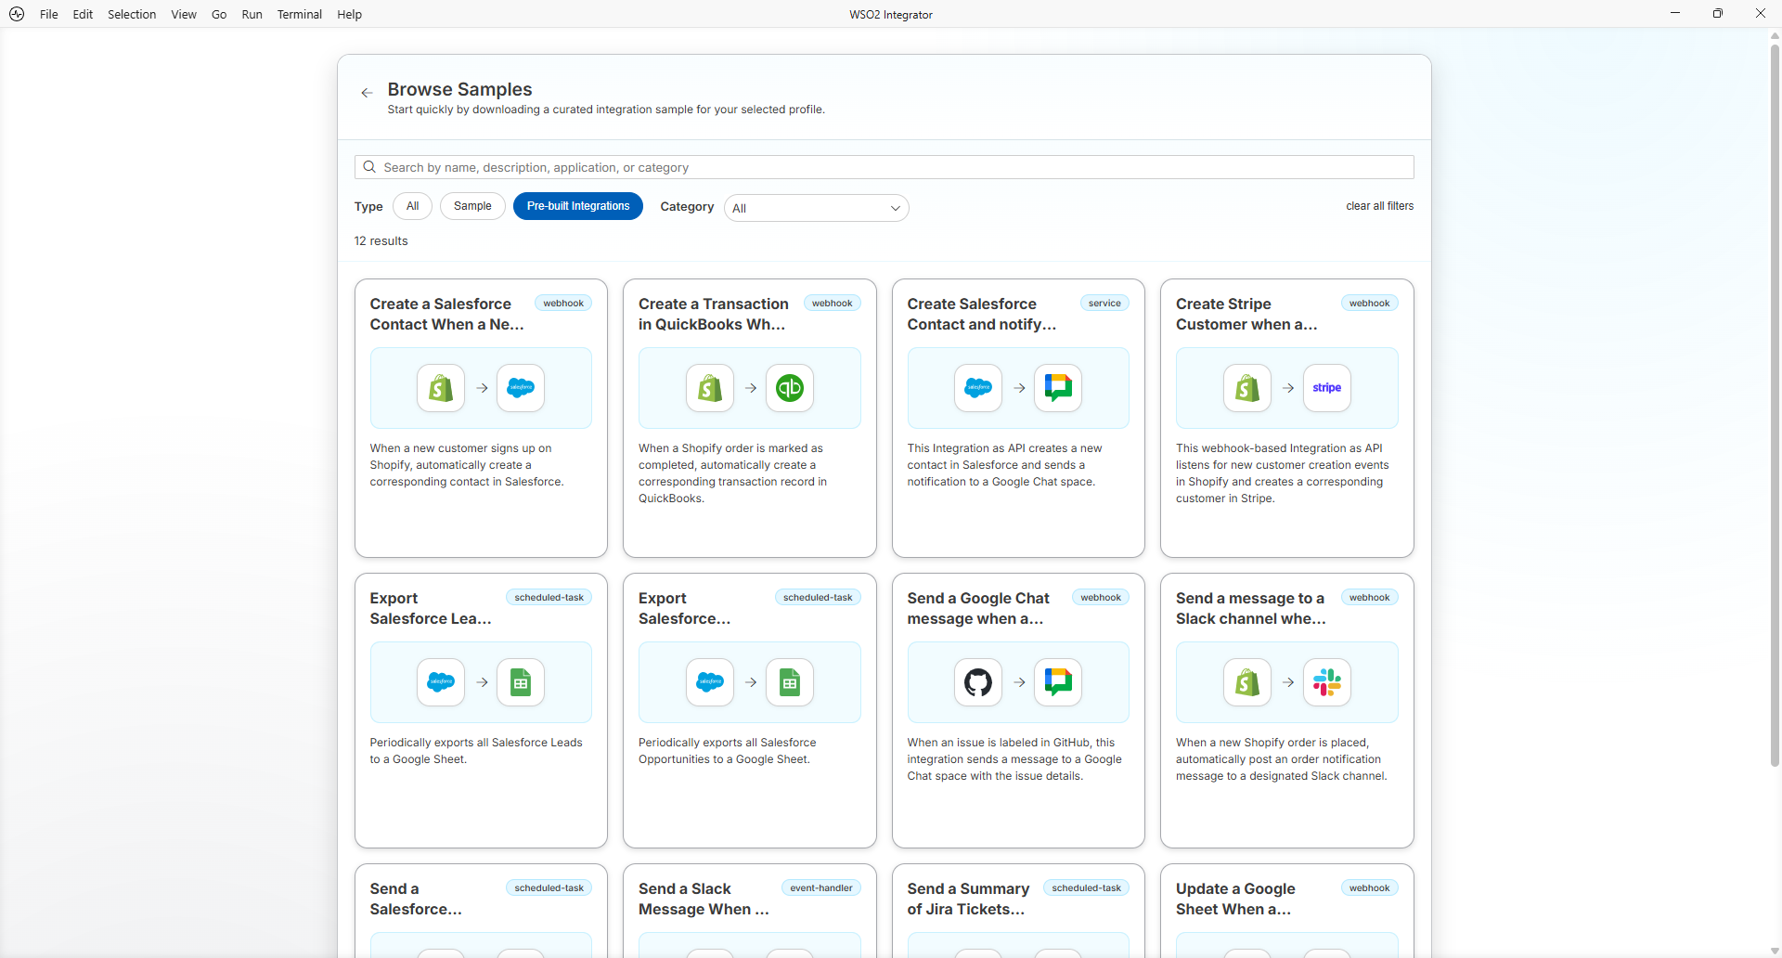The image size is (1782, 958).
Task: Select the All type filter
Action: pos(412,206)
